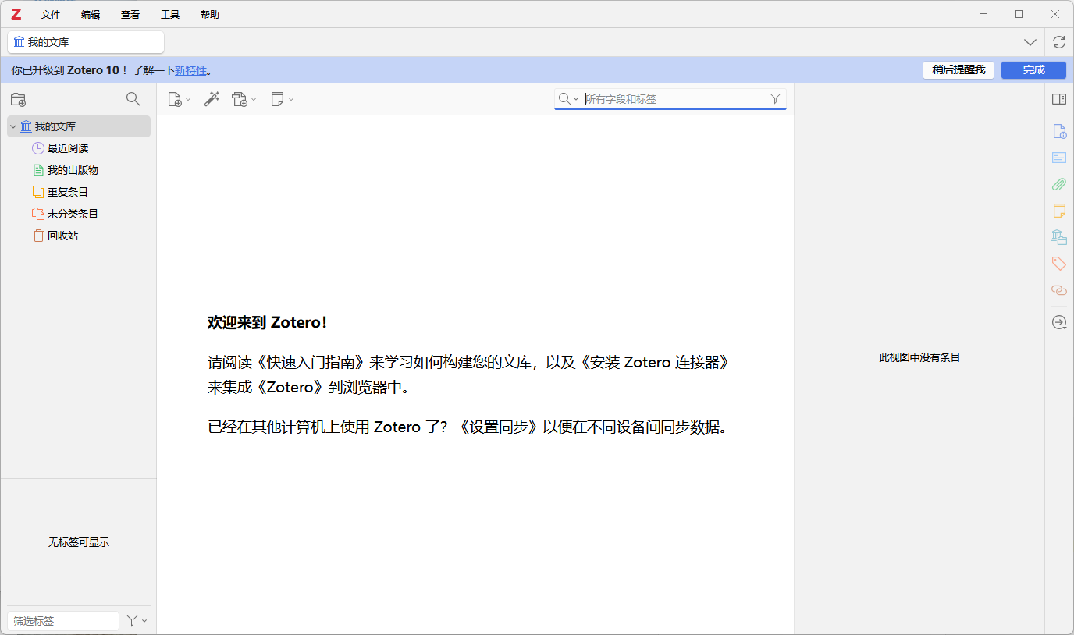
Task: Click the red Zotero logo icon
Action: (16, 14)
